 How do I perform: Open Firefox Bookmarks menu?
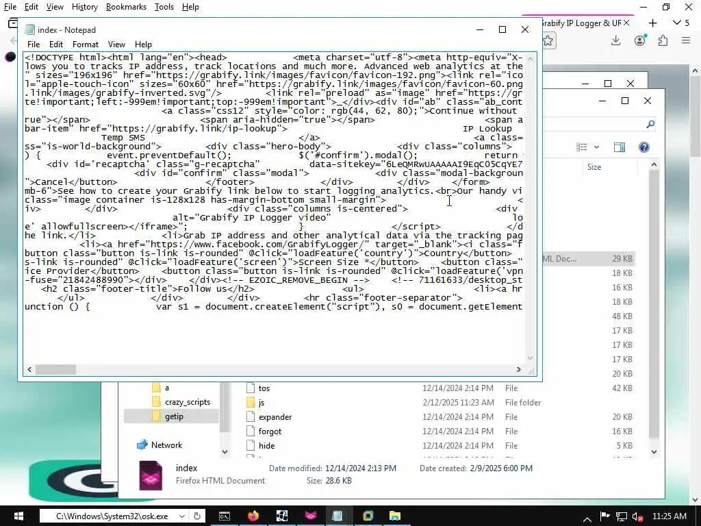[x=126, y=7]
